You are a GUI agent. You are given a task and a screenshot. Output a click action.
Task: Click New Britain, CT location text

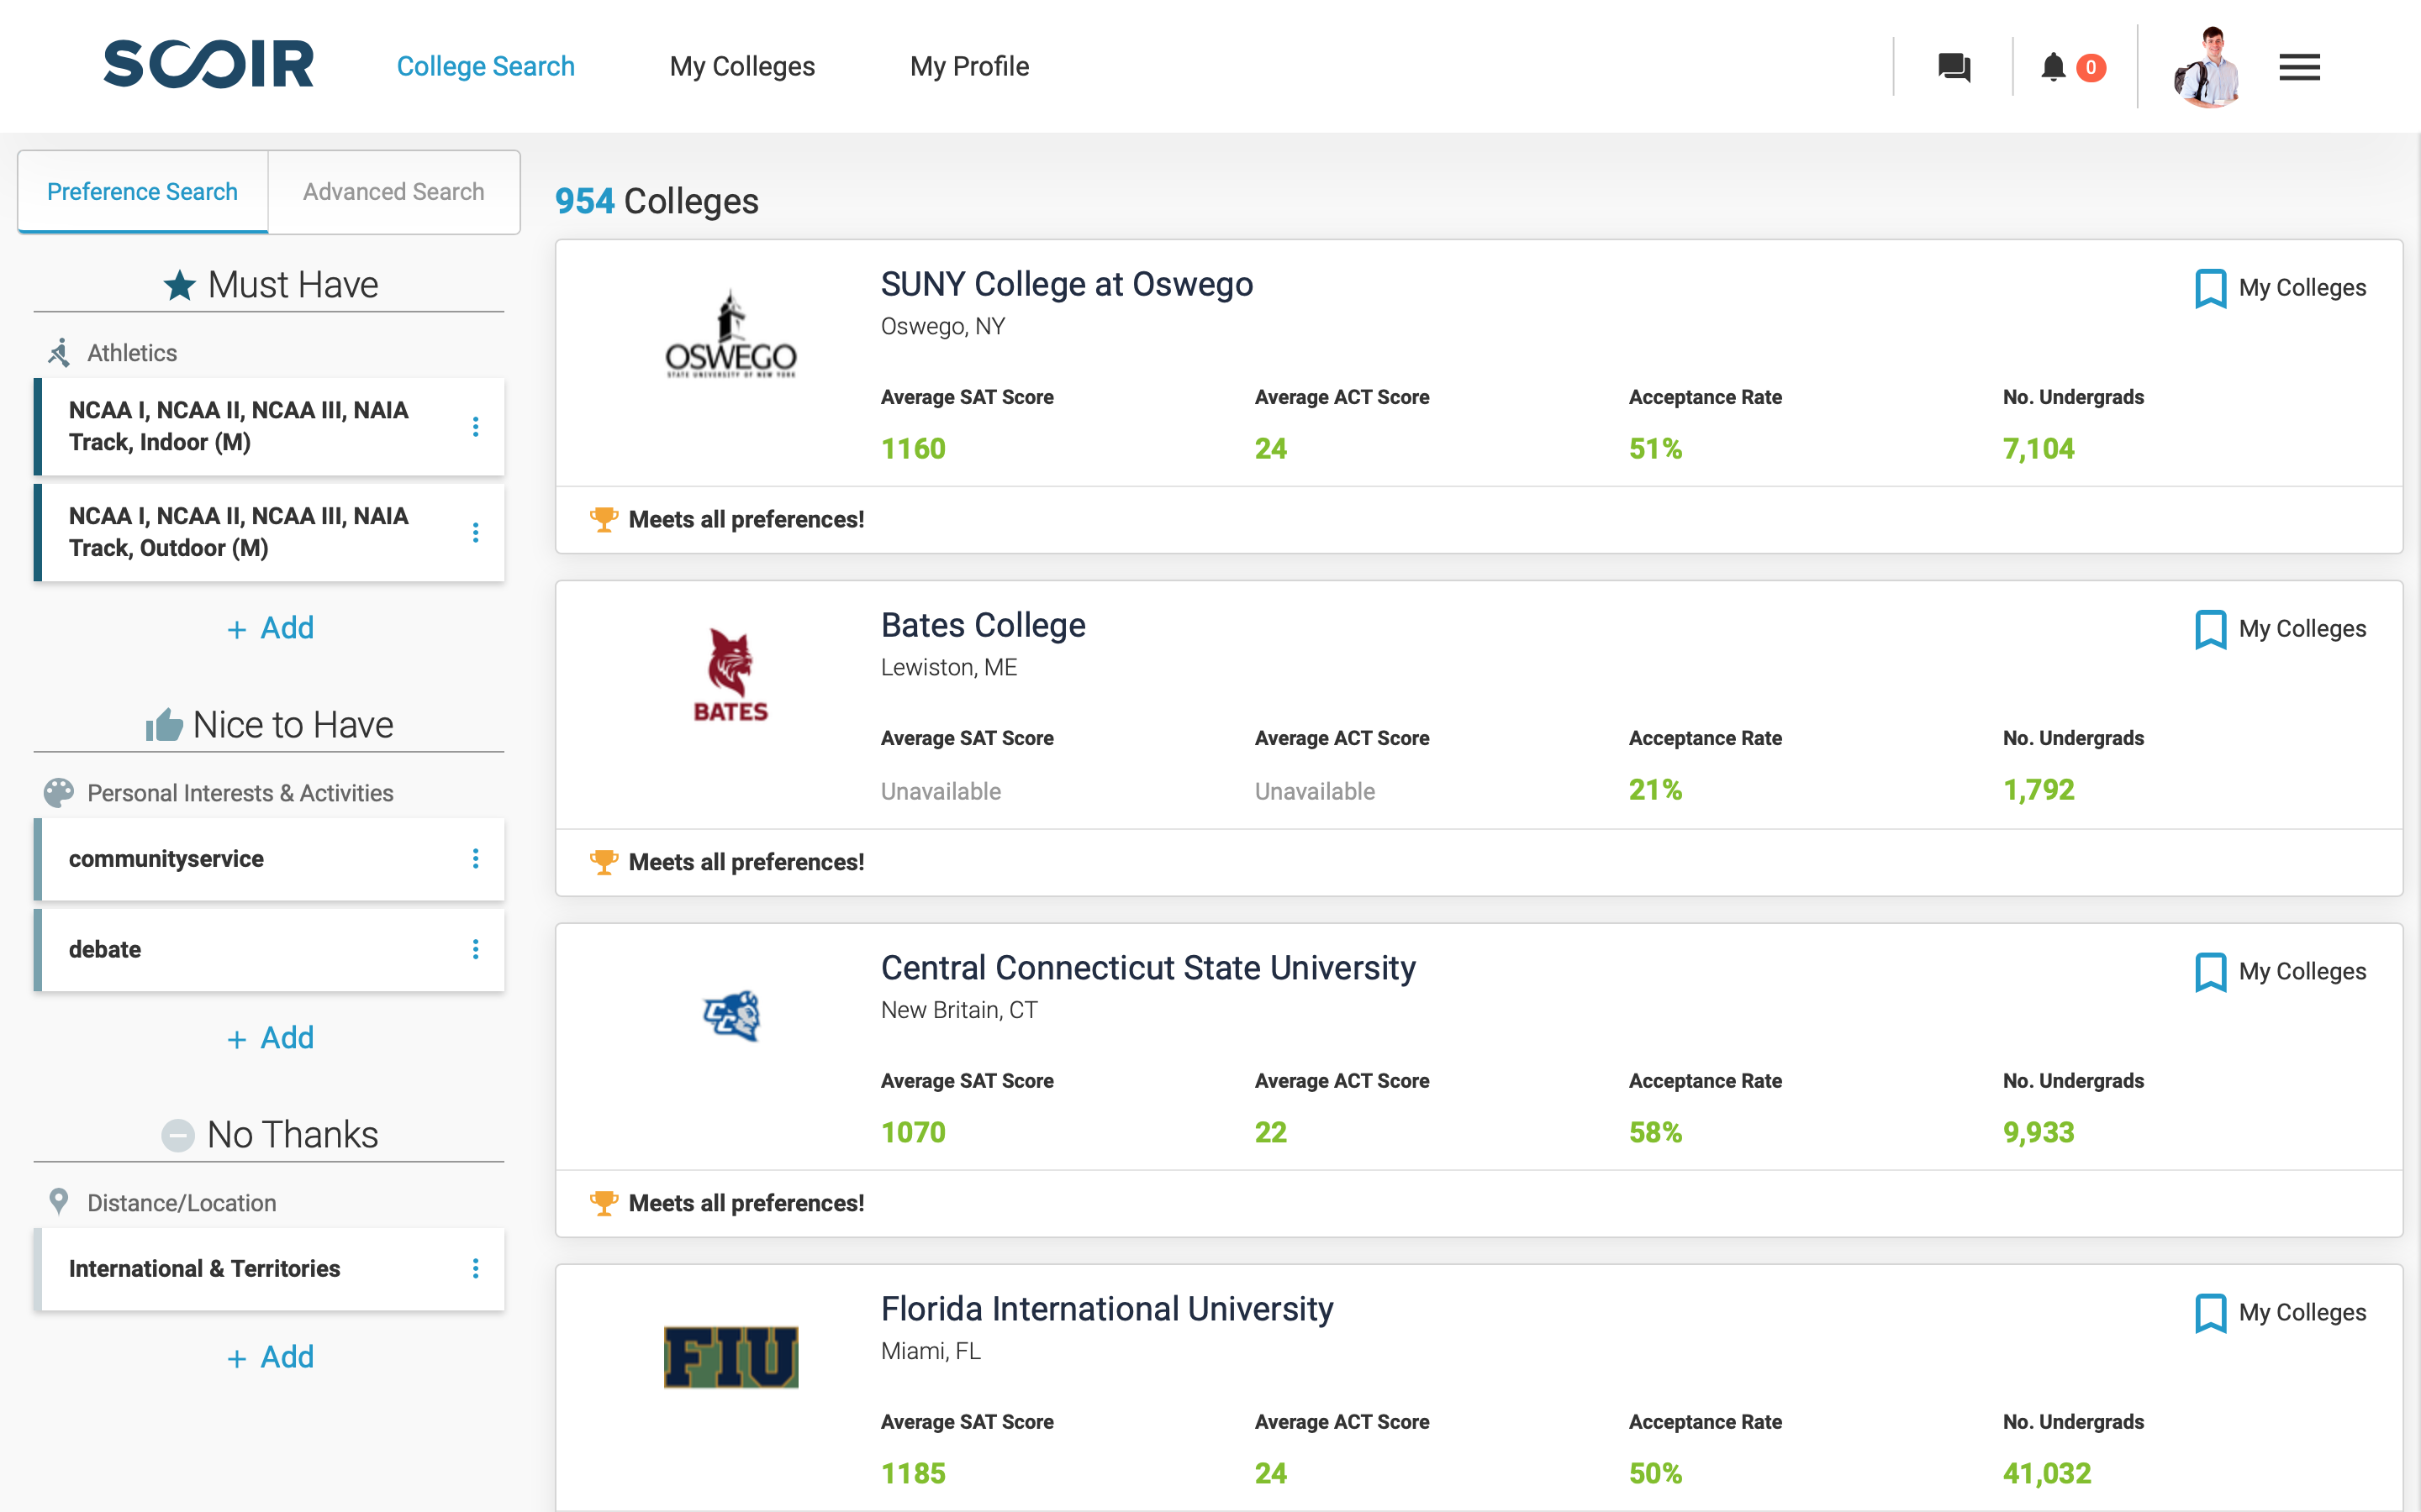(959, 1010)
